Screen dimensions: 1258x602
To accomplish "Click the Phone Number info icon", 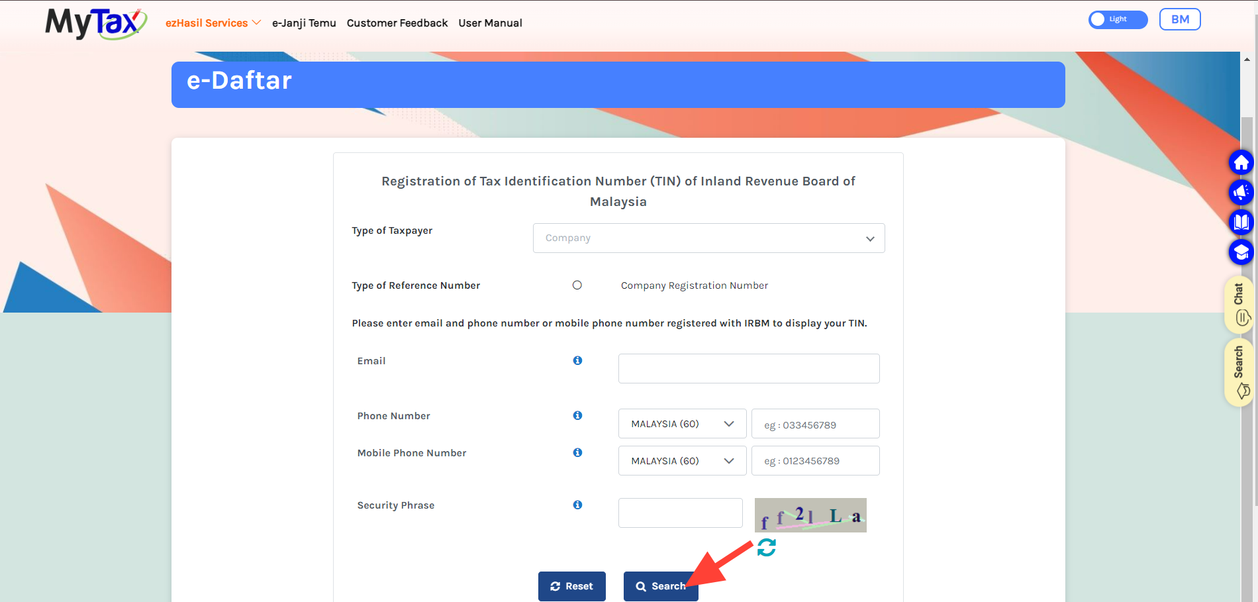I will click(577, 415).
